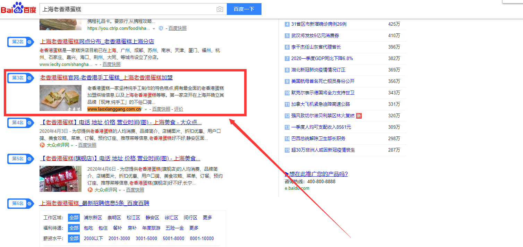Open the cake thumbnail in the 官网 result

(61, 98)
